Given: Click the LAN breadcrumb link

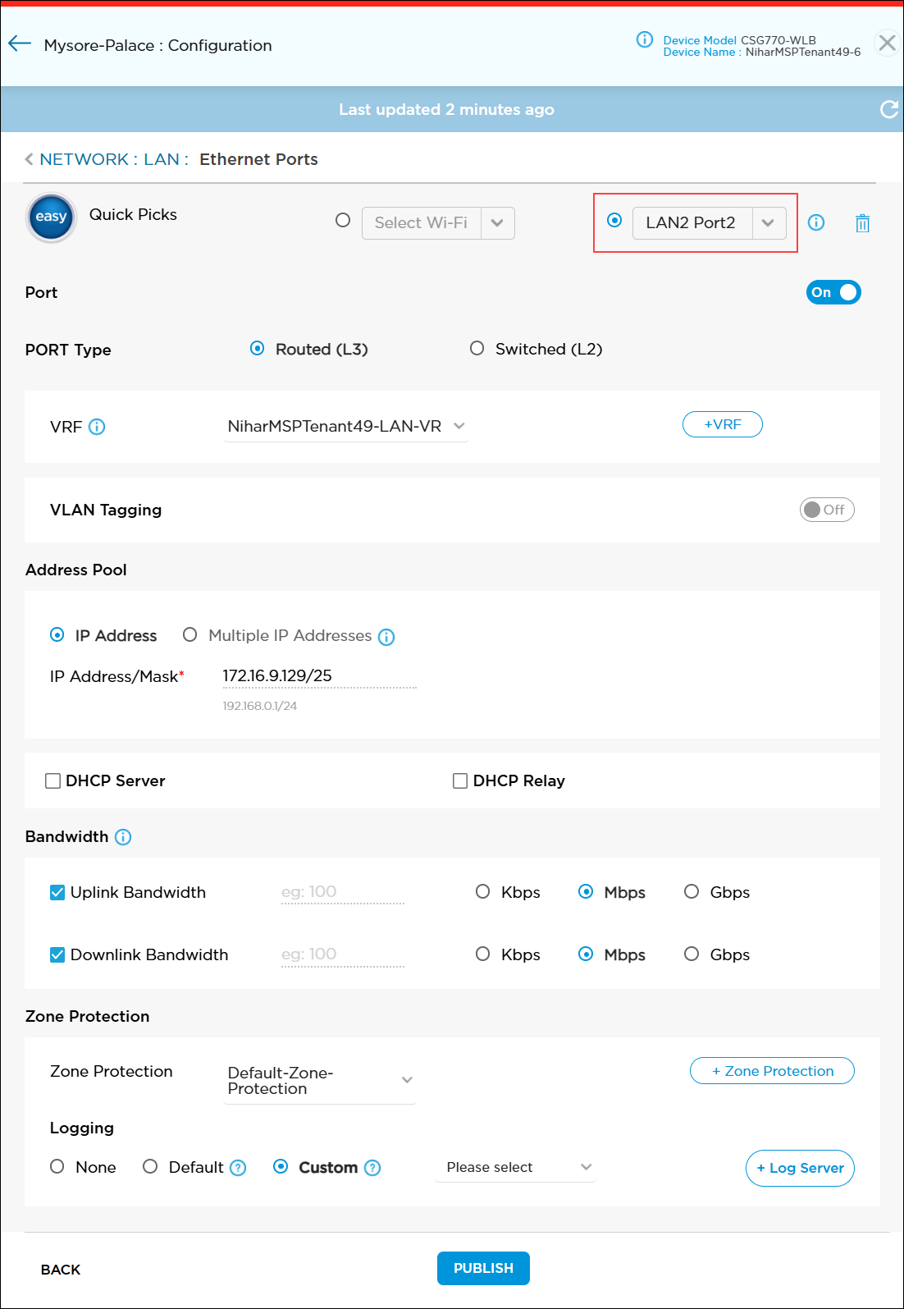Looking at the screenshot, I should [161, 159].
